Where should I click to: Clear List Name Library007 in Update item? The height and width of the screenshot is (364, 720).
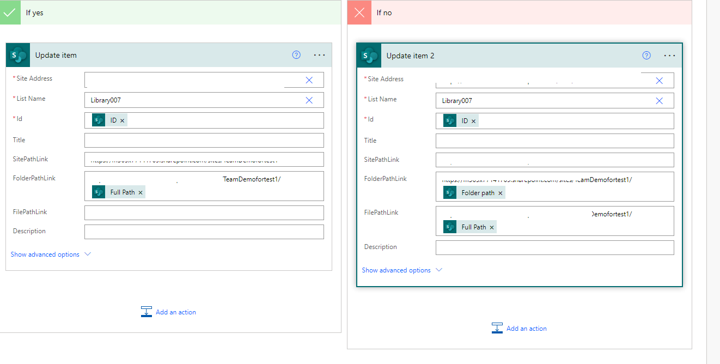[309, 100]
